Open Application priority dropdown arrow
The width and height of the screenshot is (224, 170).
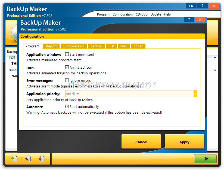195,94
